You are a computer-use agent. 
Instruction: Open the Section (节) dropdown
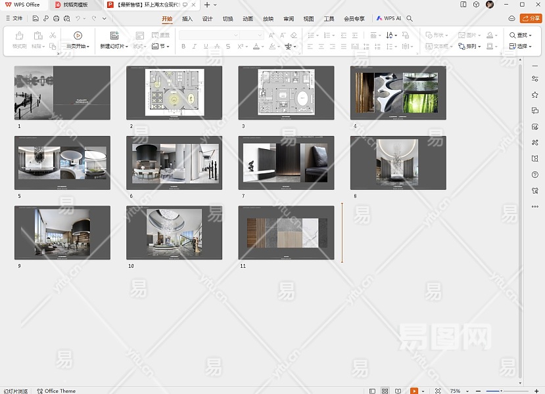[x=161, y=47]
